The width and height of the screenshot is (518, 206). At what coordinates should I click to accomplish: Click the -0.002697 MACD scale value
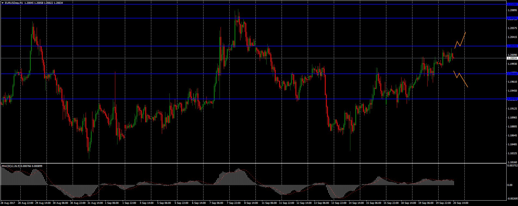(x=512, y=199)
